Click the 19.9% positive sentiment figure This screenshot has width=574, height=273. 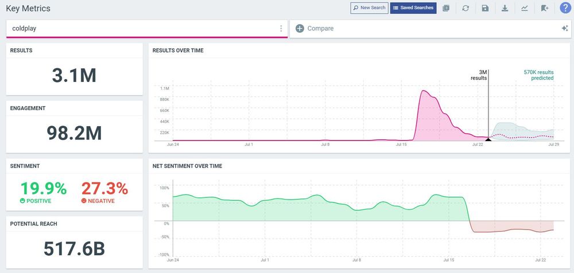44,189
